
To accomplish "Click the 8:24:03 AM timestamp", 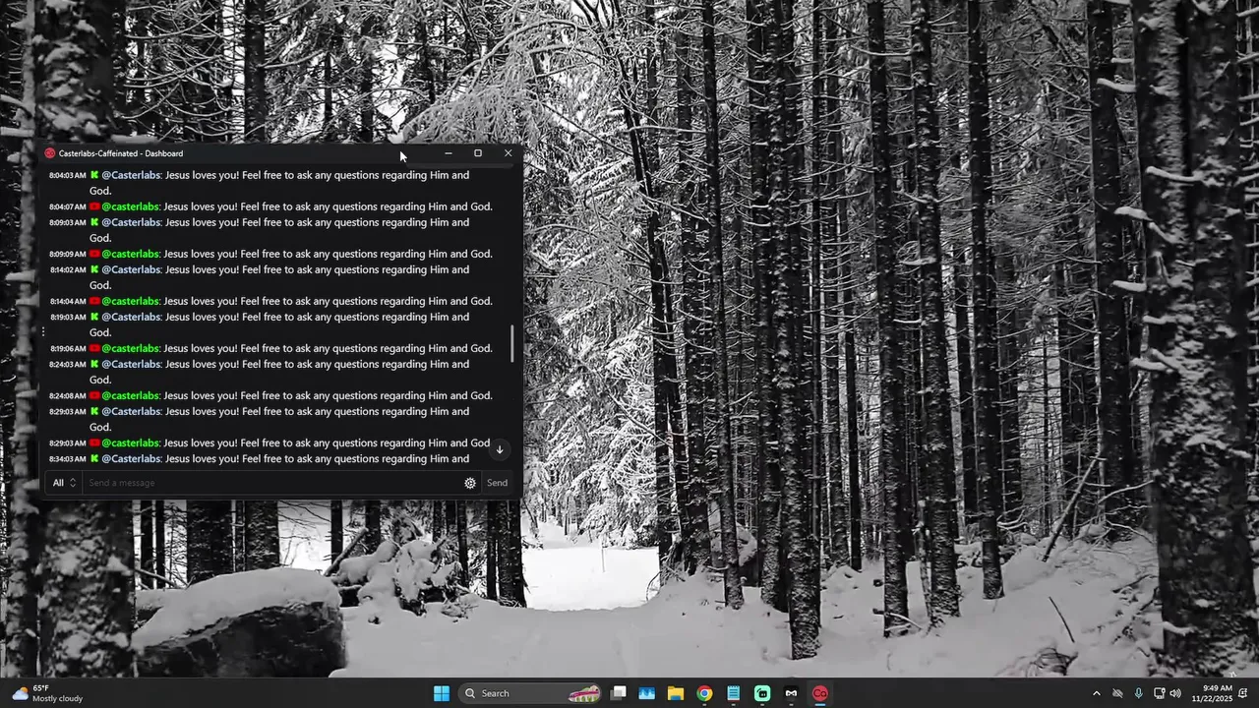I will pos(68,364).
